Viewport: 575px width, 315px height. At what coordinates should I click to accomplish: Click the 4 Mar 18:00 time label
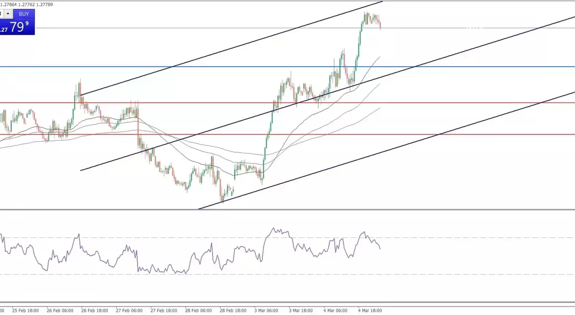tap(371, 310)
